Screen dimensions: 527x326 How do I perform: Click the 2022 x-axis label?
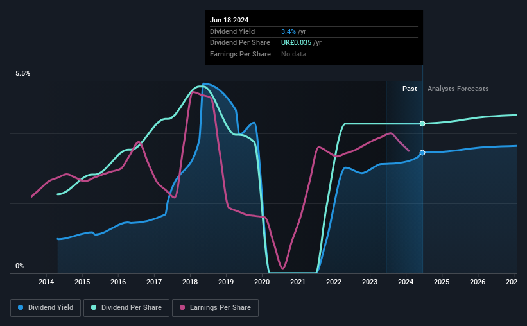tap(334, 282)
